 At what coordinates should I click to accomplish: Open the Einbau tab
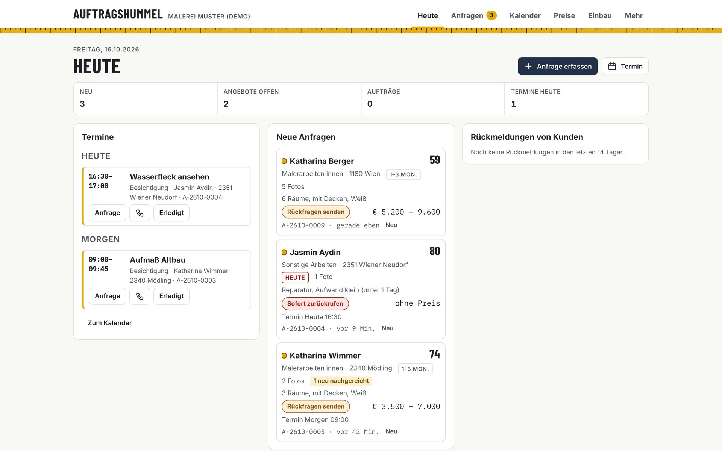click(600, 15)
